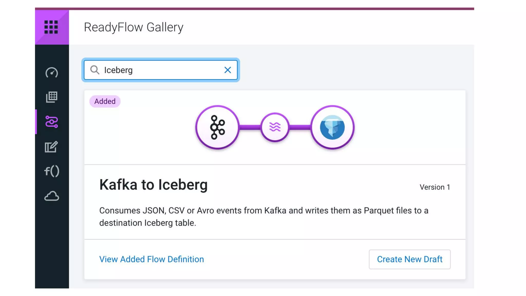The width and height of the screenshot is (526, 296).
Task: Open Environments cloud icon in sidebar
Action: [x=52, y=196]
